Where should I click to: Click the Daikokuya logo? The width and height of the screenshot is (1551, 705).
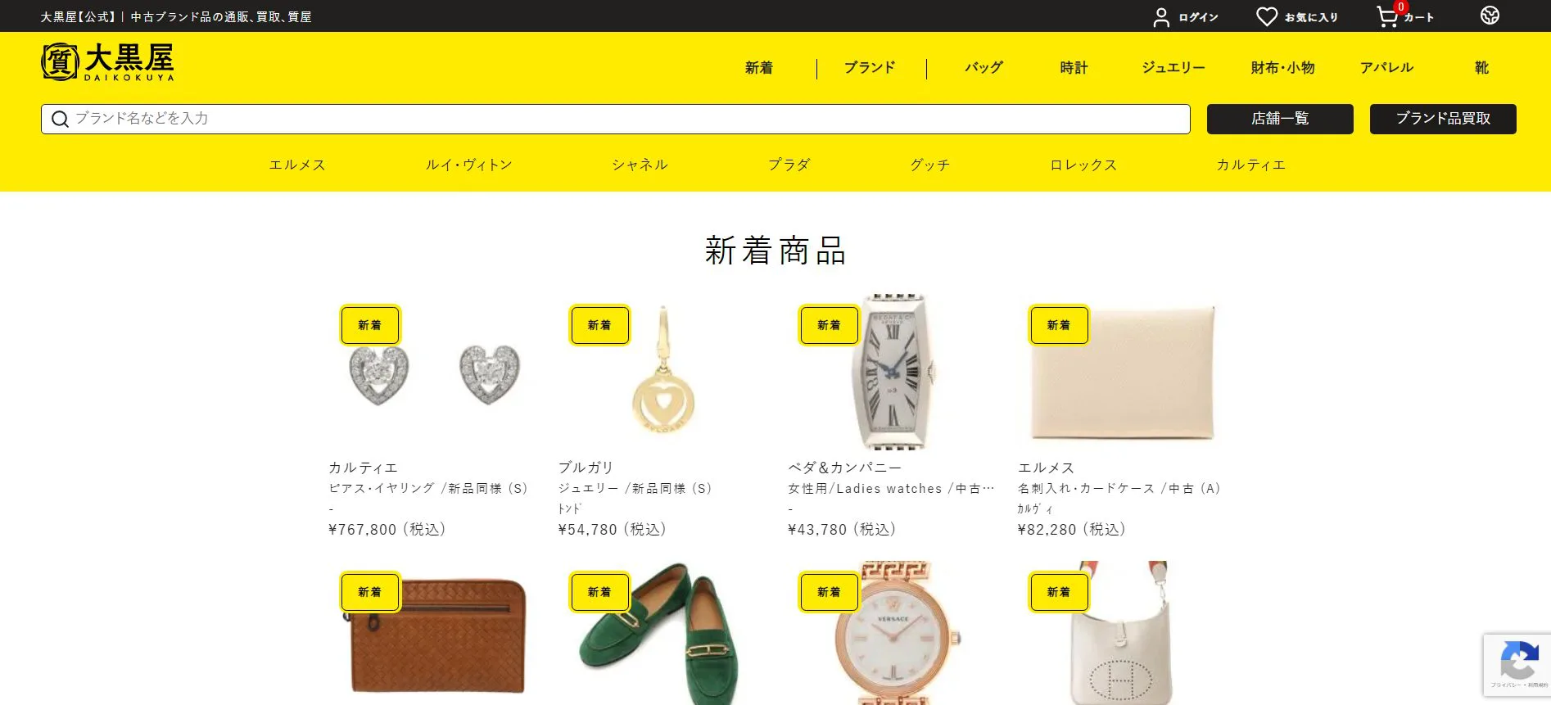[107, 61]
